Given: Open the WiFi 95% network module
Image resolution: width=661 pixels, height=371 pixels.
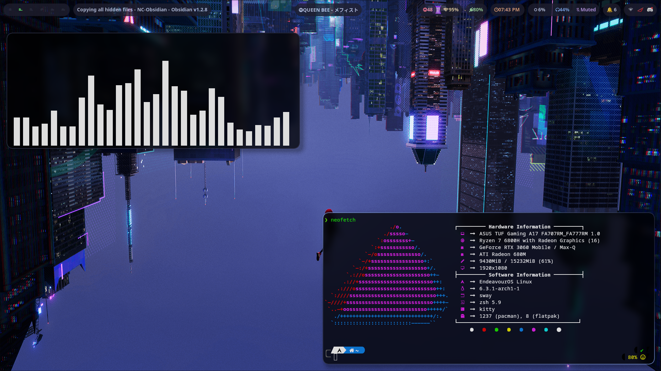Looking at the screenshot, I should 451,10.
